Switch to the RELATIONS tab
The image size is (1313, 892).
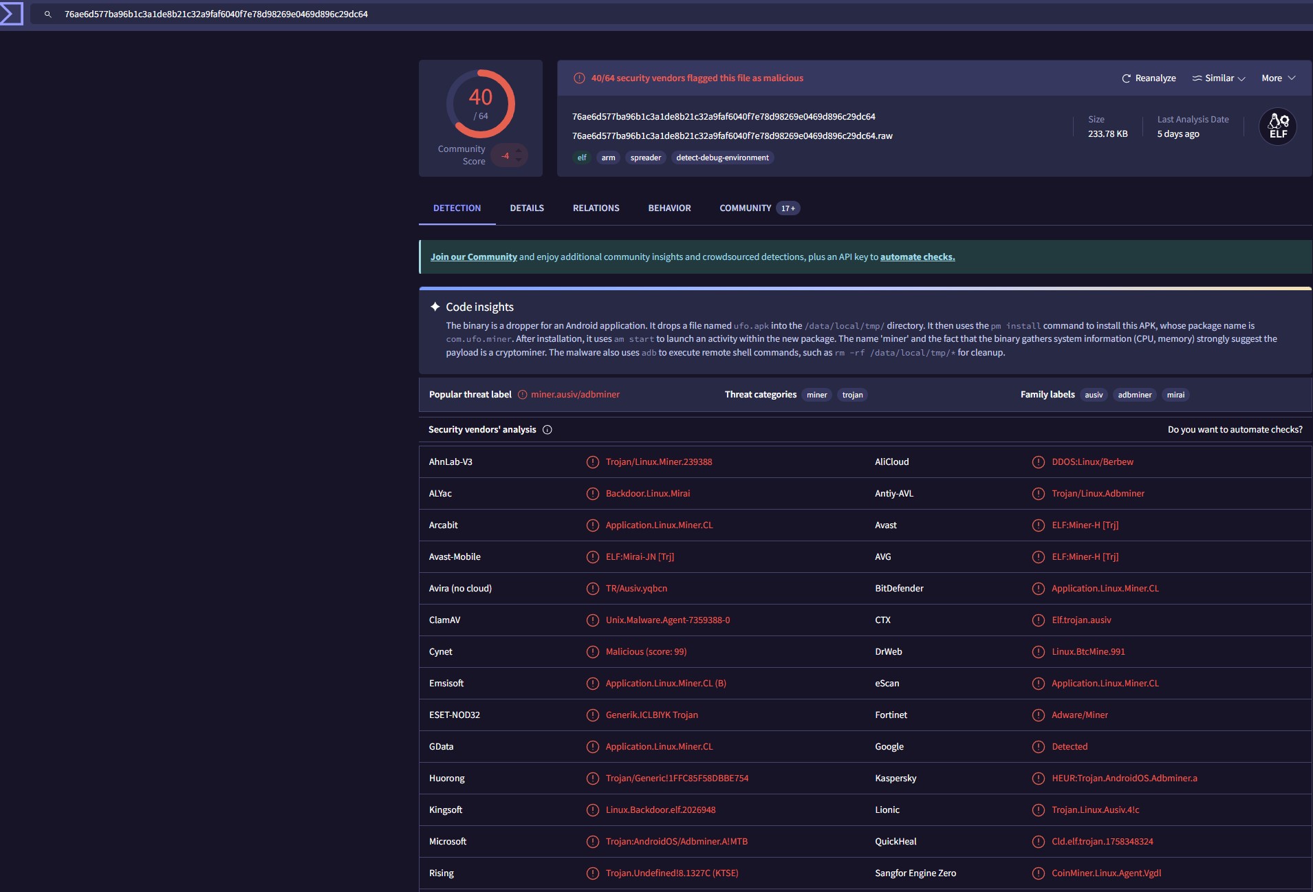point(596,208)
